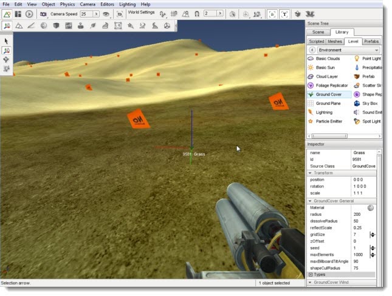Viewport: 392px width, 296px height.
Task: Open the camera type selector icon
Action: 44,14
